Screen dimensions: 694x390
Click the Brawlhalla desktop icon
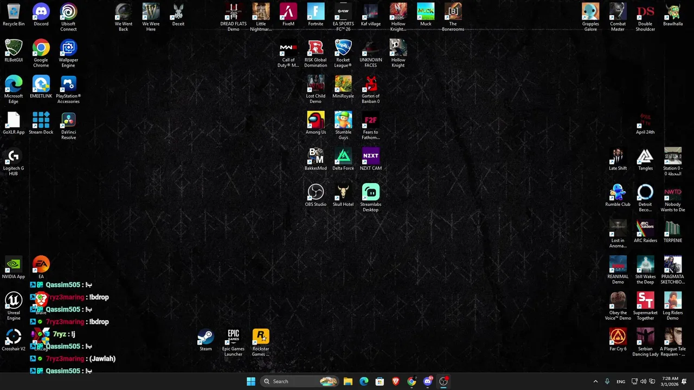(673, 15)
